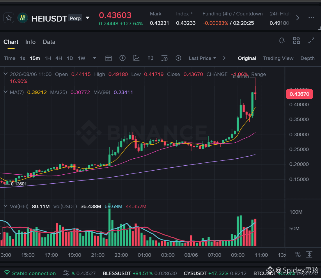Switch to Trading View chart
The width and height of the screenshot is (321, 278).
[278, 58]
